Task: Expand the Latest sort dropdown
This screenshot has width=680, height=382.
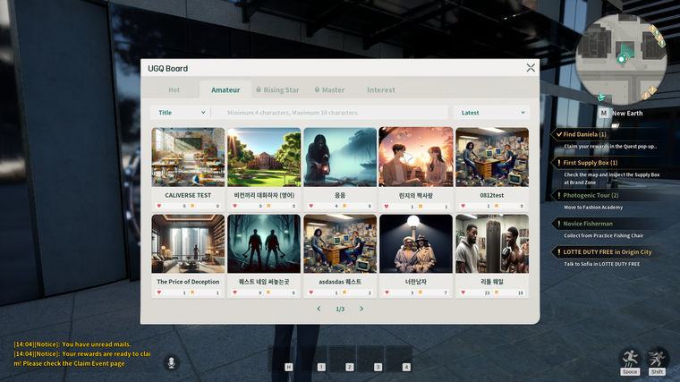Action: [491, 113]
